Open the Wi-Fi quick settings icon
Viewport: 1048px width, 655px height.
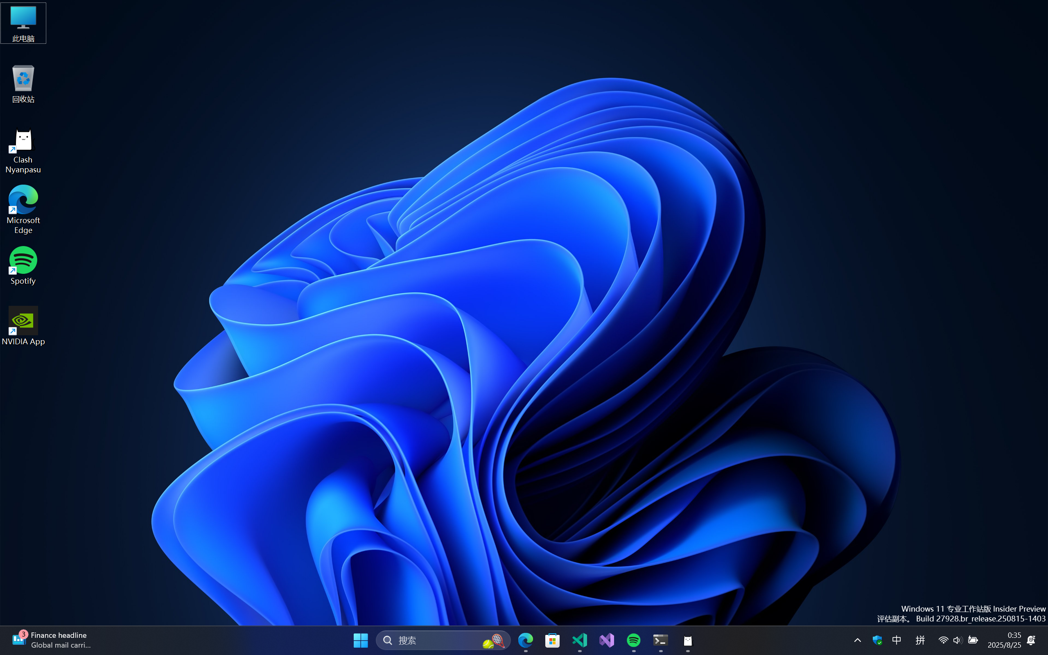point(943,640)
